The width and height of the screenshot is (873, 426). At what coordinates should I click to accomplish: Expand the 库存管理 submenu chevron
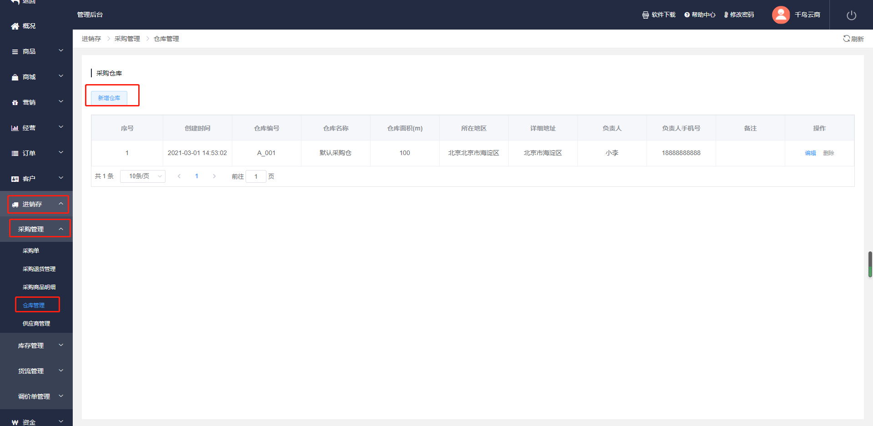[x=61, y=346]
